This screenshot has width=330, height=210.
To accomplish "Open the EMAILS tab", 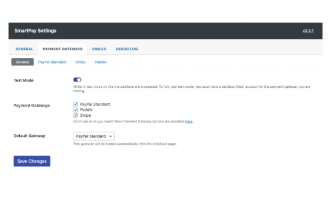I will tap(99, 49).
